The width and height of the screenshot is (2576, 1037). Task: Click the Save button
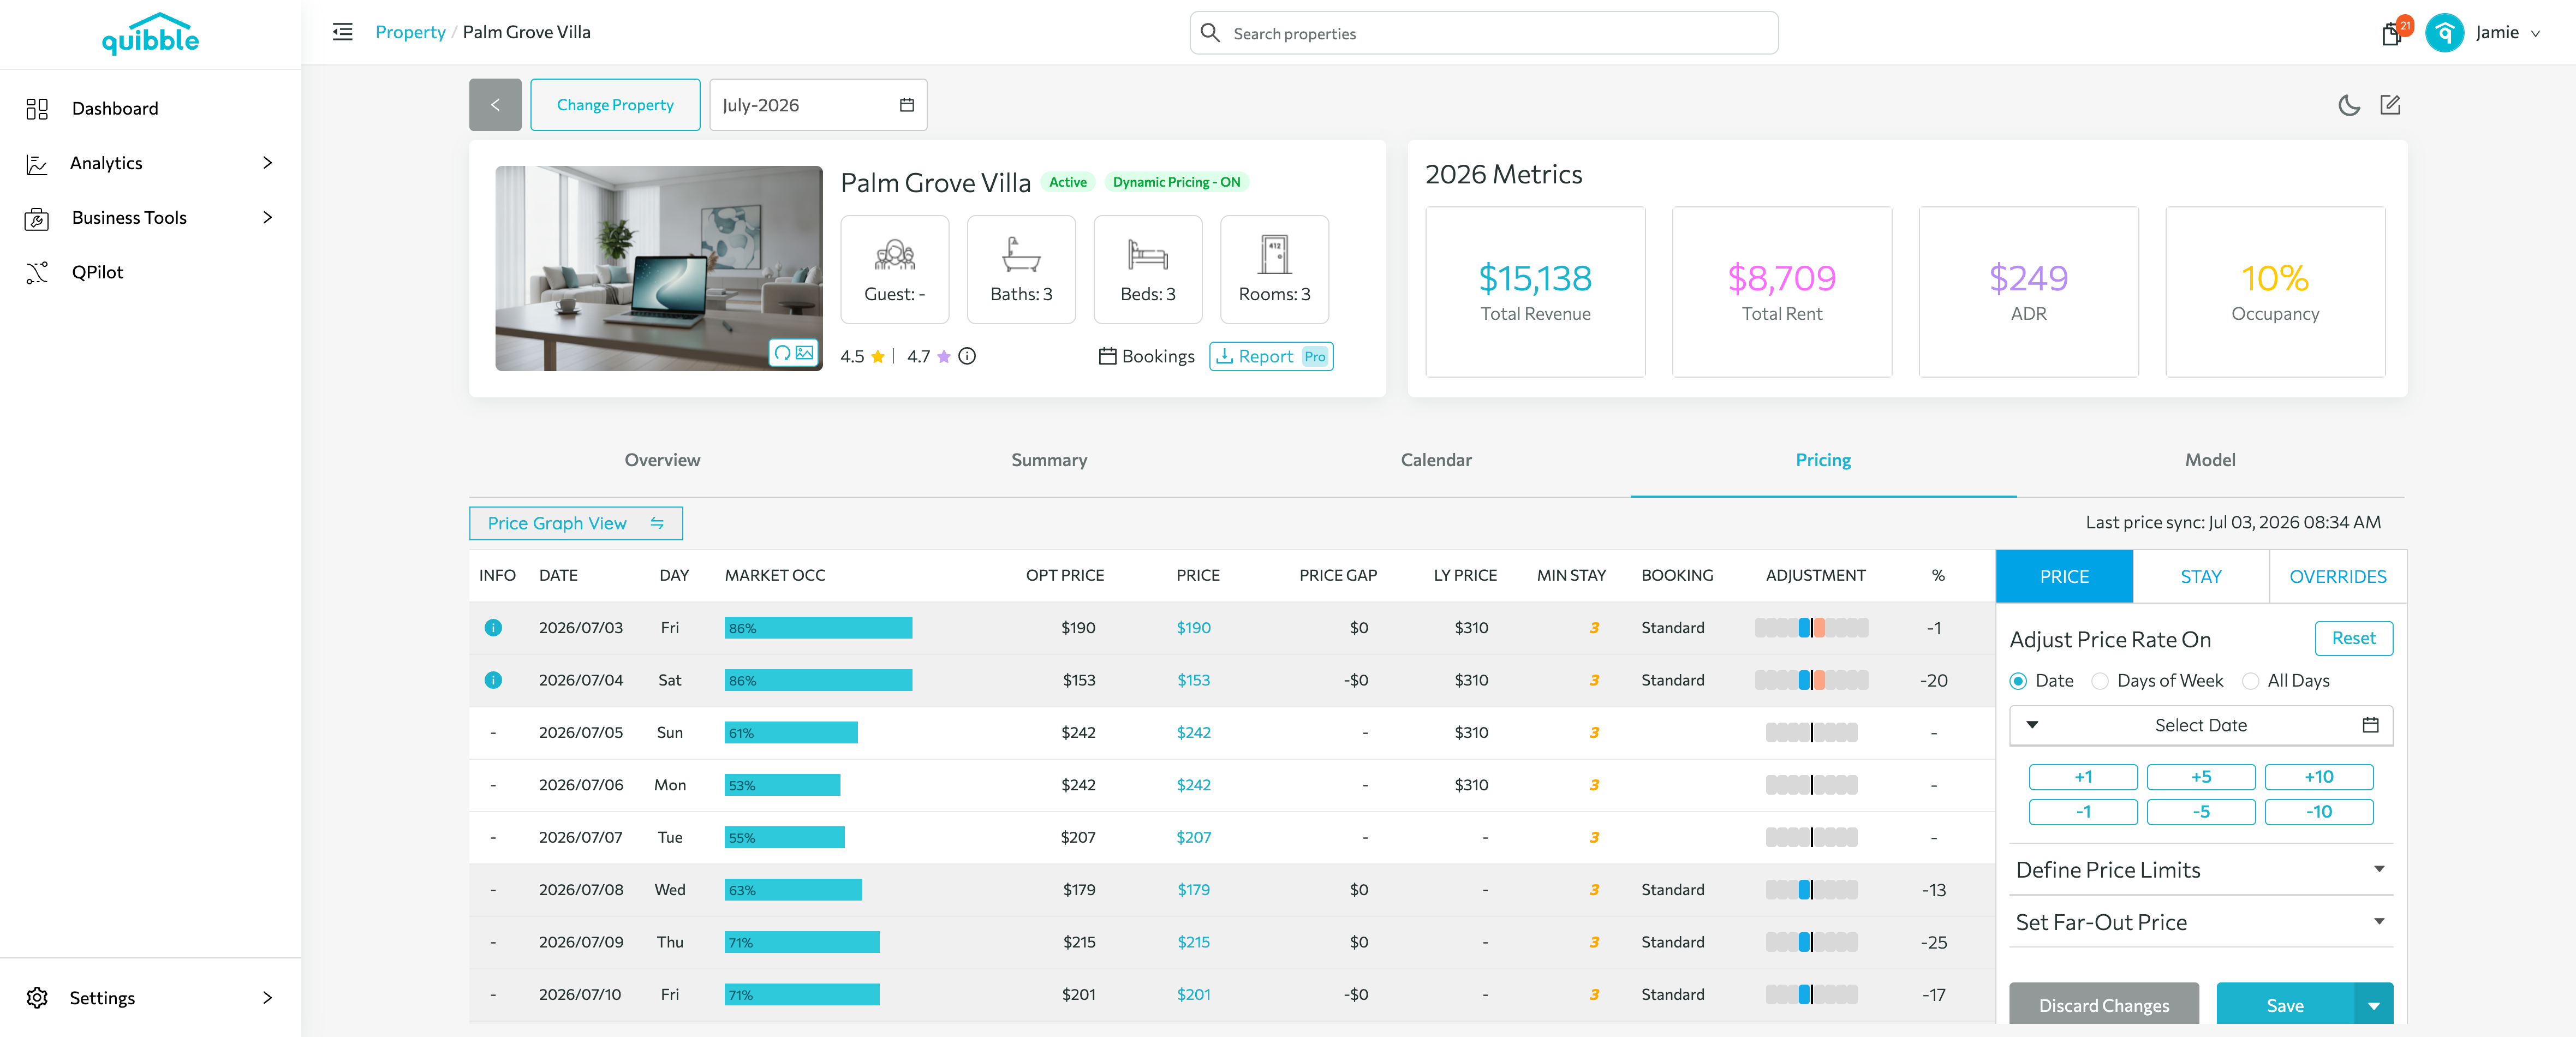point(2285,1005)
